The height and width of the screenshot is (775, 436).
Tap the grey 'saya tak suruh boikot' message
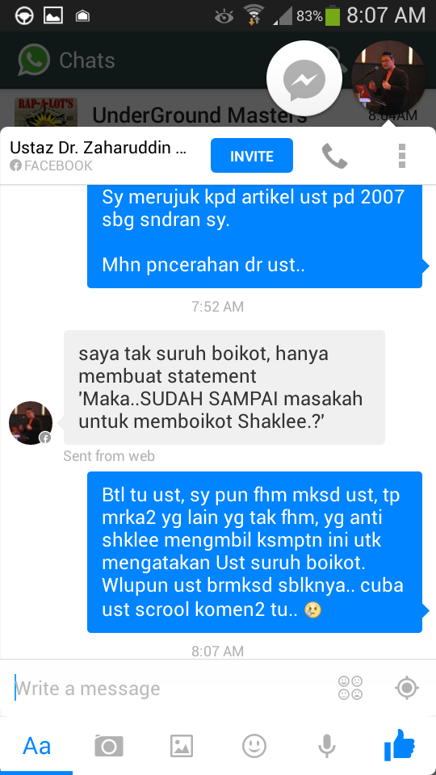click(224, 387)
